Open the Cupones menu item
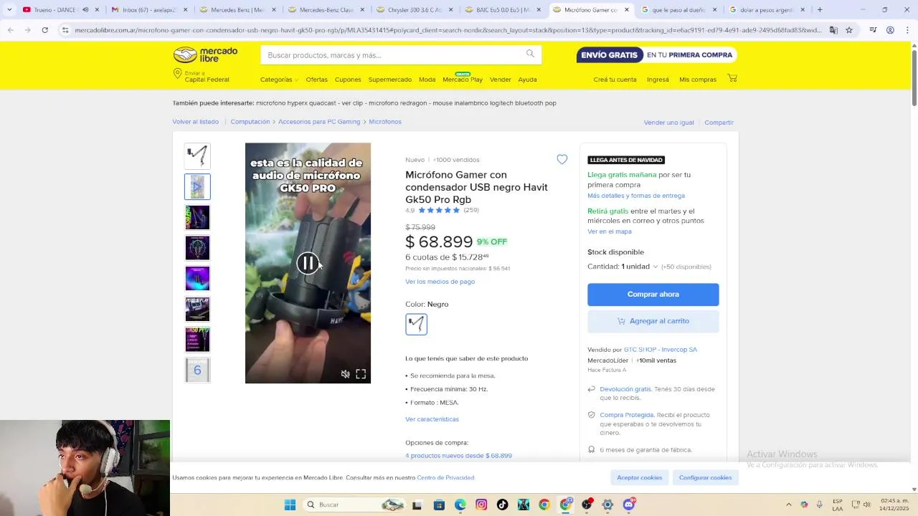 tap(348, 80)
